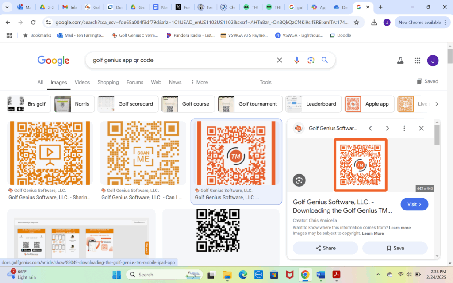The height and width of the screenshot is (283, 453).
Task: Close the image preview panel
Action: 421,128
